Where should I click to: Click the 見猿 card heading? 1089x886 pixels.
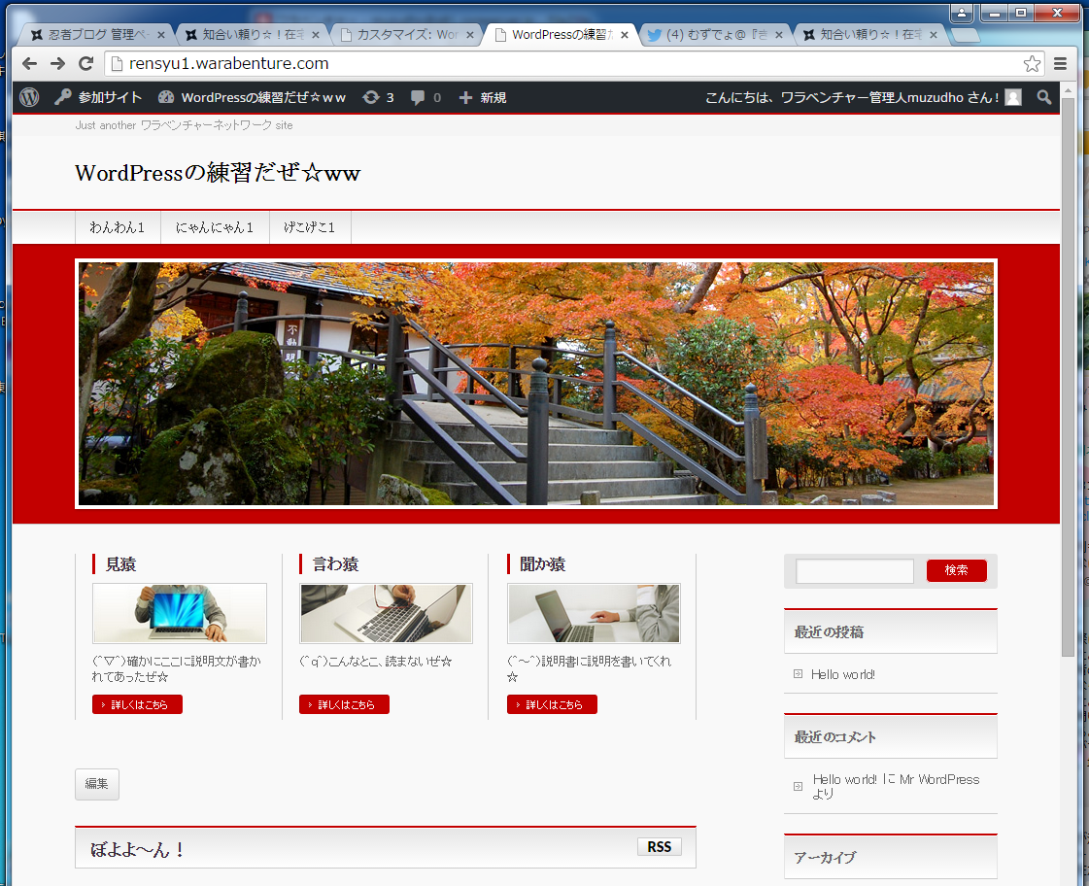(120, 564)
